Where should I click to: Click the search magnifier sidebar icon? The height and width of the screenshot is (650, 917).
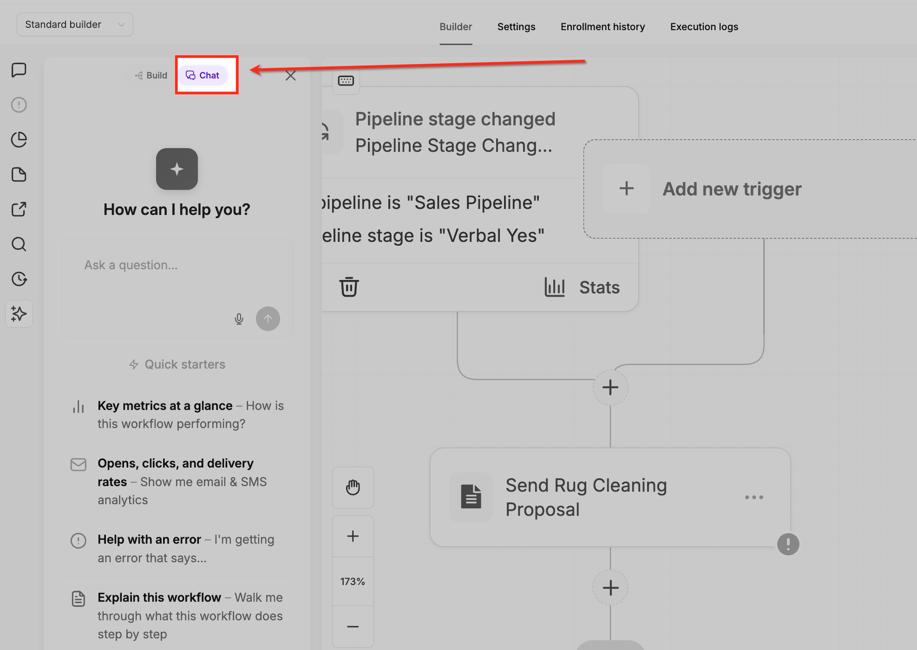click(x=19, y=244)
